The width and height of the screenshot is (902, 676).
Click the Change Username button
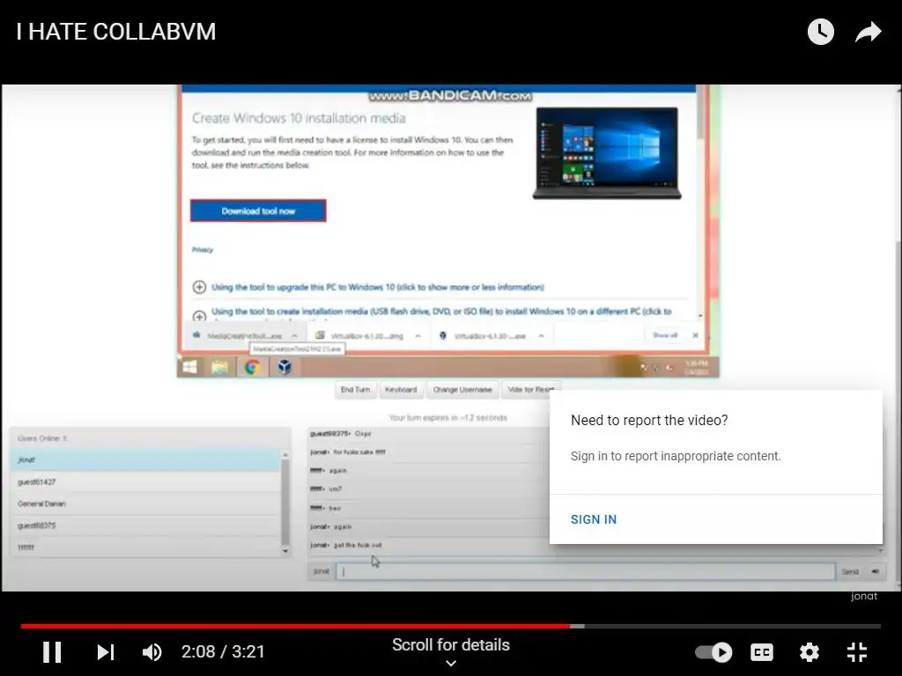(x=462, y=390)
